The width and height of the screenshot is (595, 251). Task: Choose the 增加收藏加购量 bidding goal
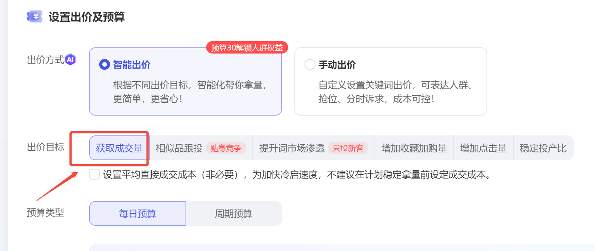[414, 148]
